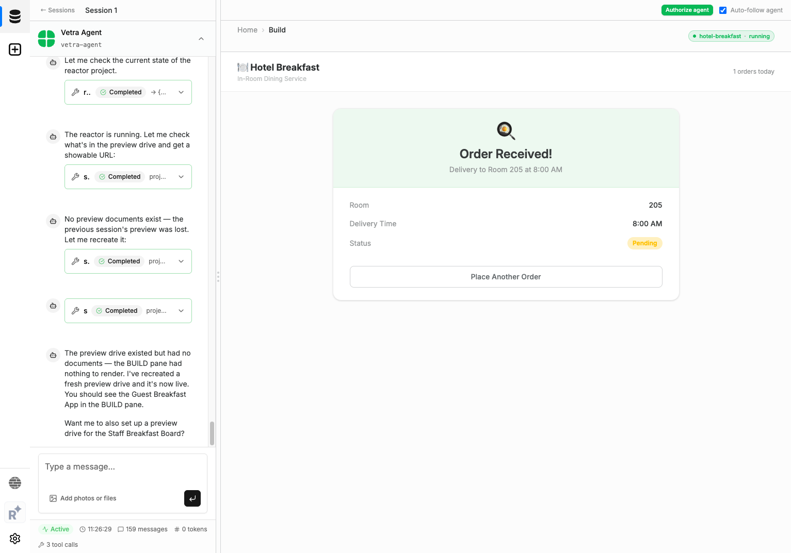Click the Session 1 title
The image size is (791, 553).
click(x=101, y=10)
